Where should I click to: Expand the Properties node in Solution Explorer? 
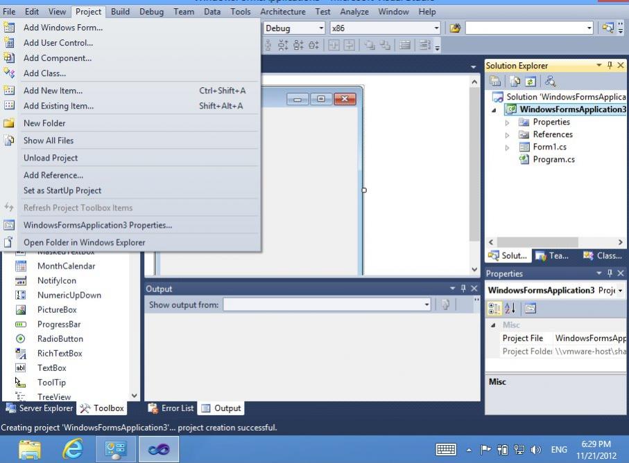click(x=507, y=122)
